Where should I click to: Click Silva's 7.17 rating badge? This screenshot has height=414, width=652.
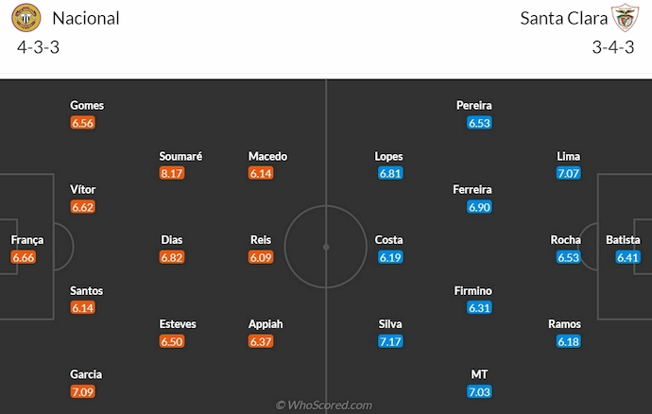point(390,341)
